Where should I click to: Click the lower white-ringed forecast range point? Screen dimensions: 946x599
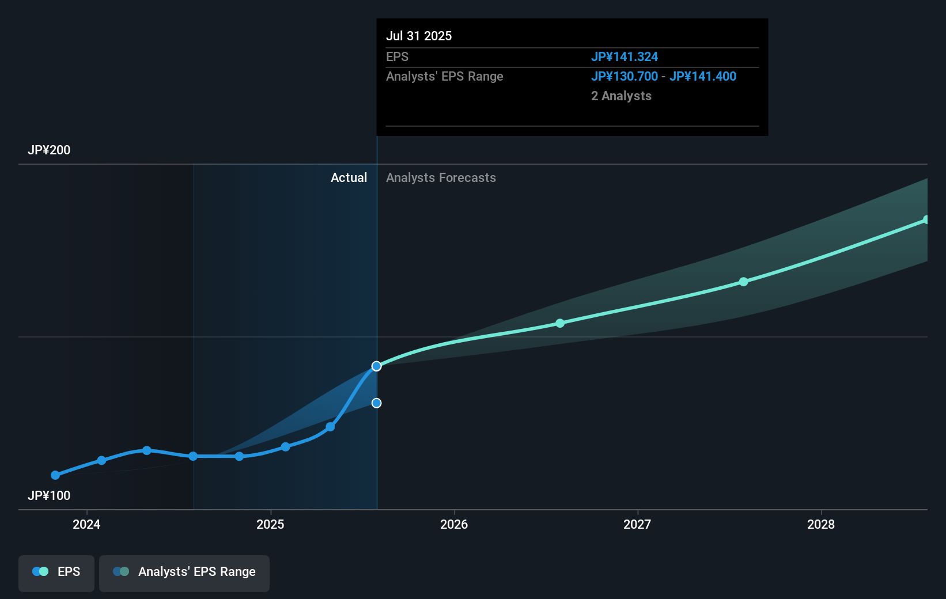tap(377, 403)
